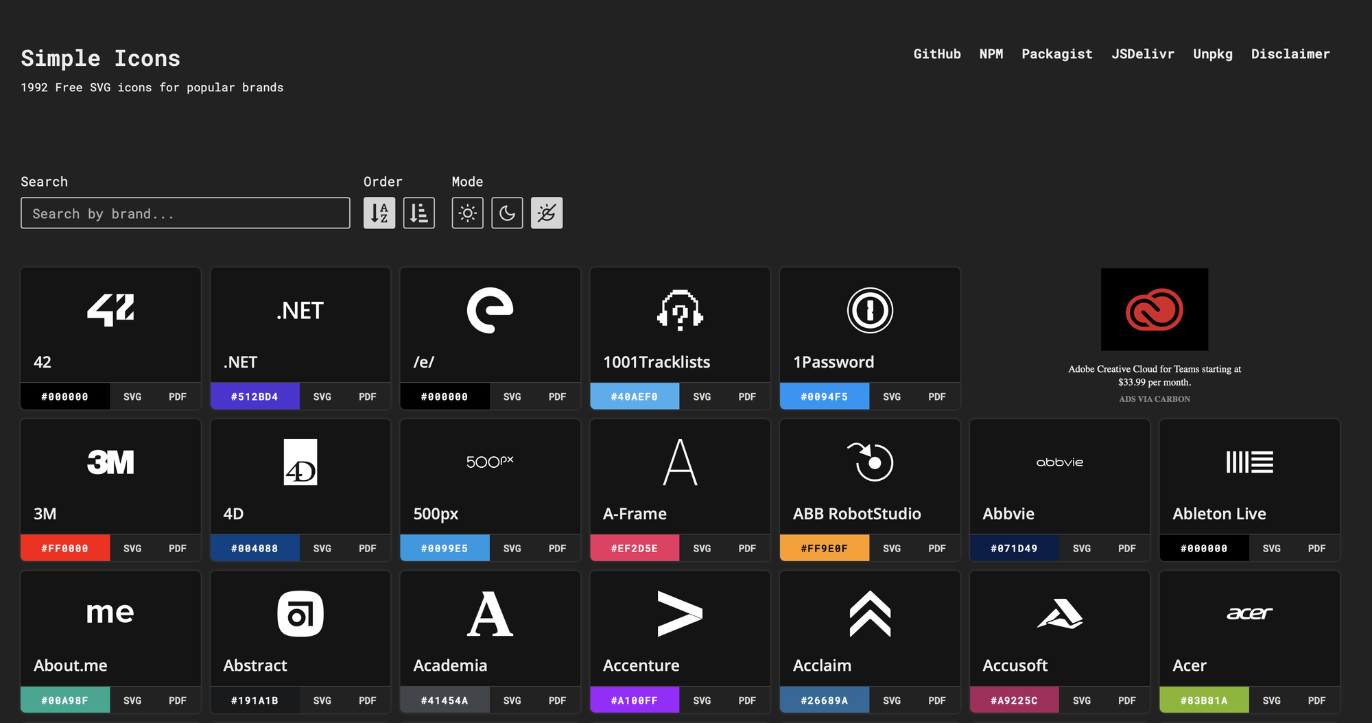Copy ABB RobotStudio color #FF9E0F swatch
This screenshot has height=723, width=1372.
[825, 548]
